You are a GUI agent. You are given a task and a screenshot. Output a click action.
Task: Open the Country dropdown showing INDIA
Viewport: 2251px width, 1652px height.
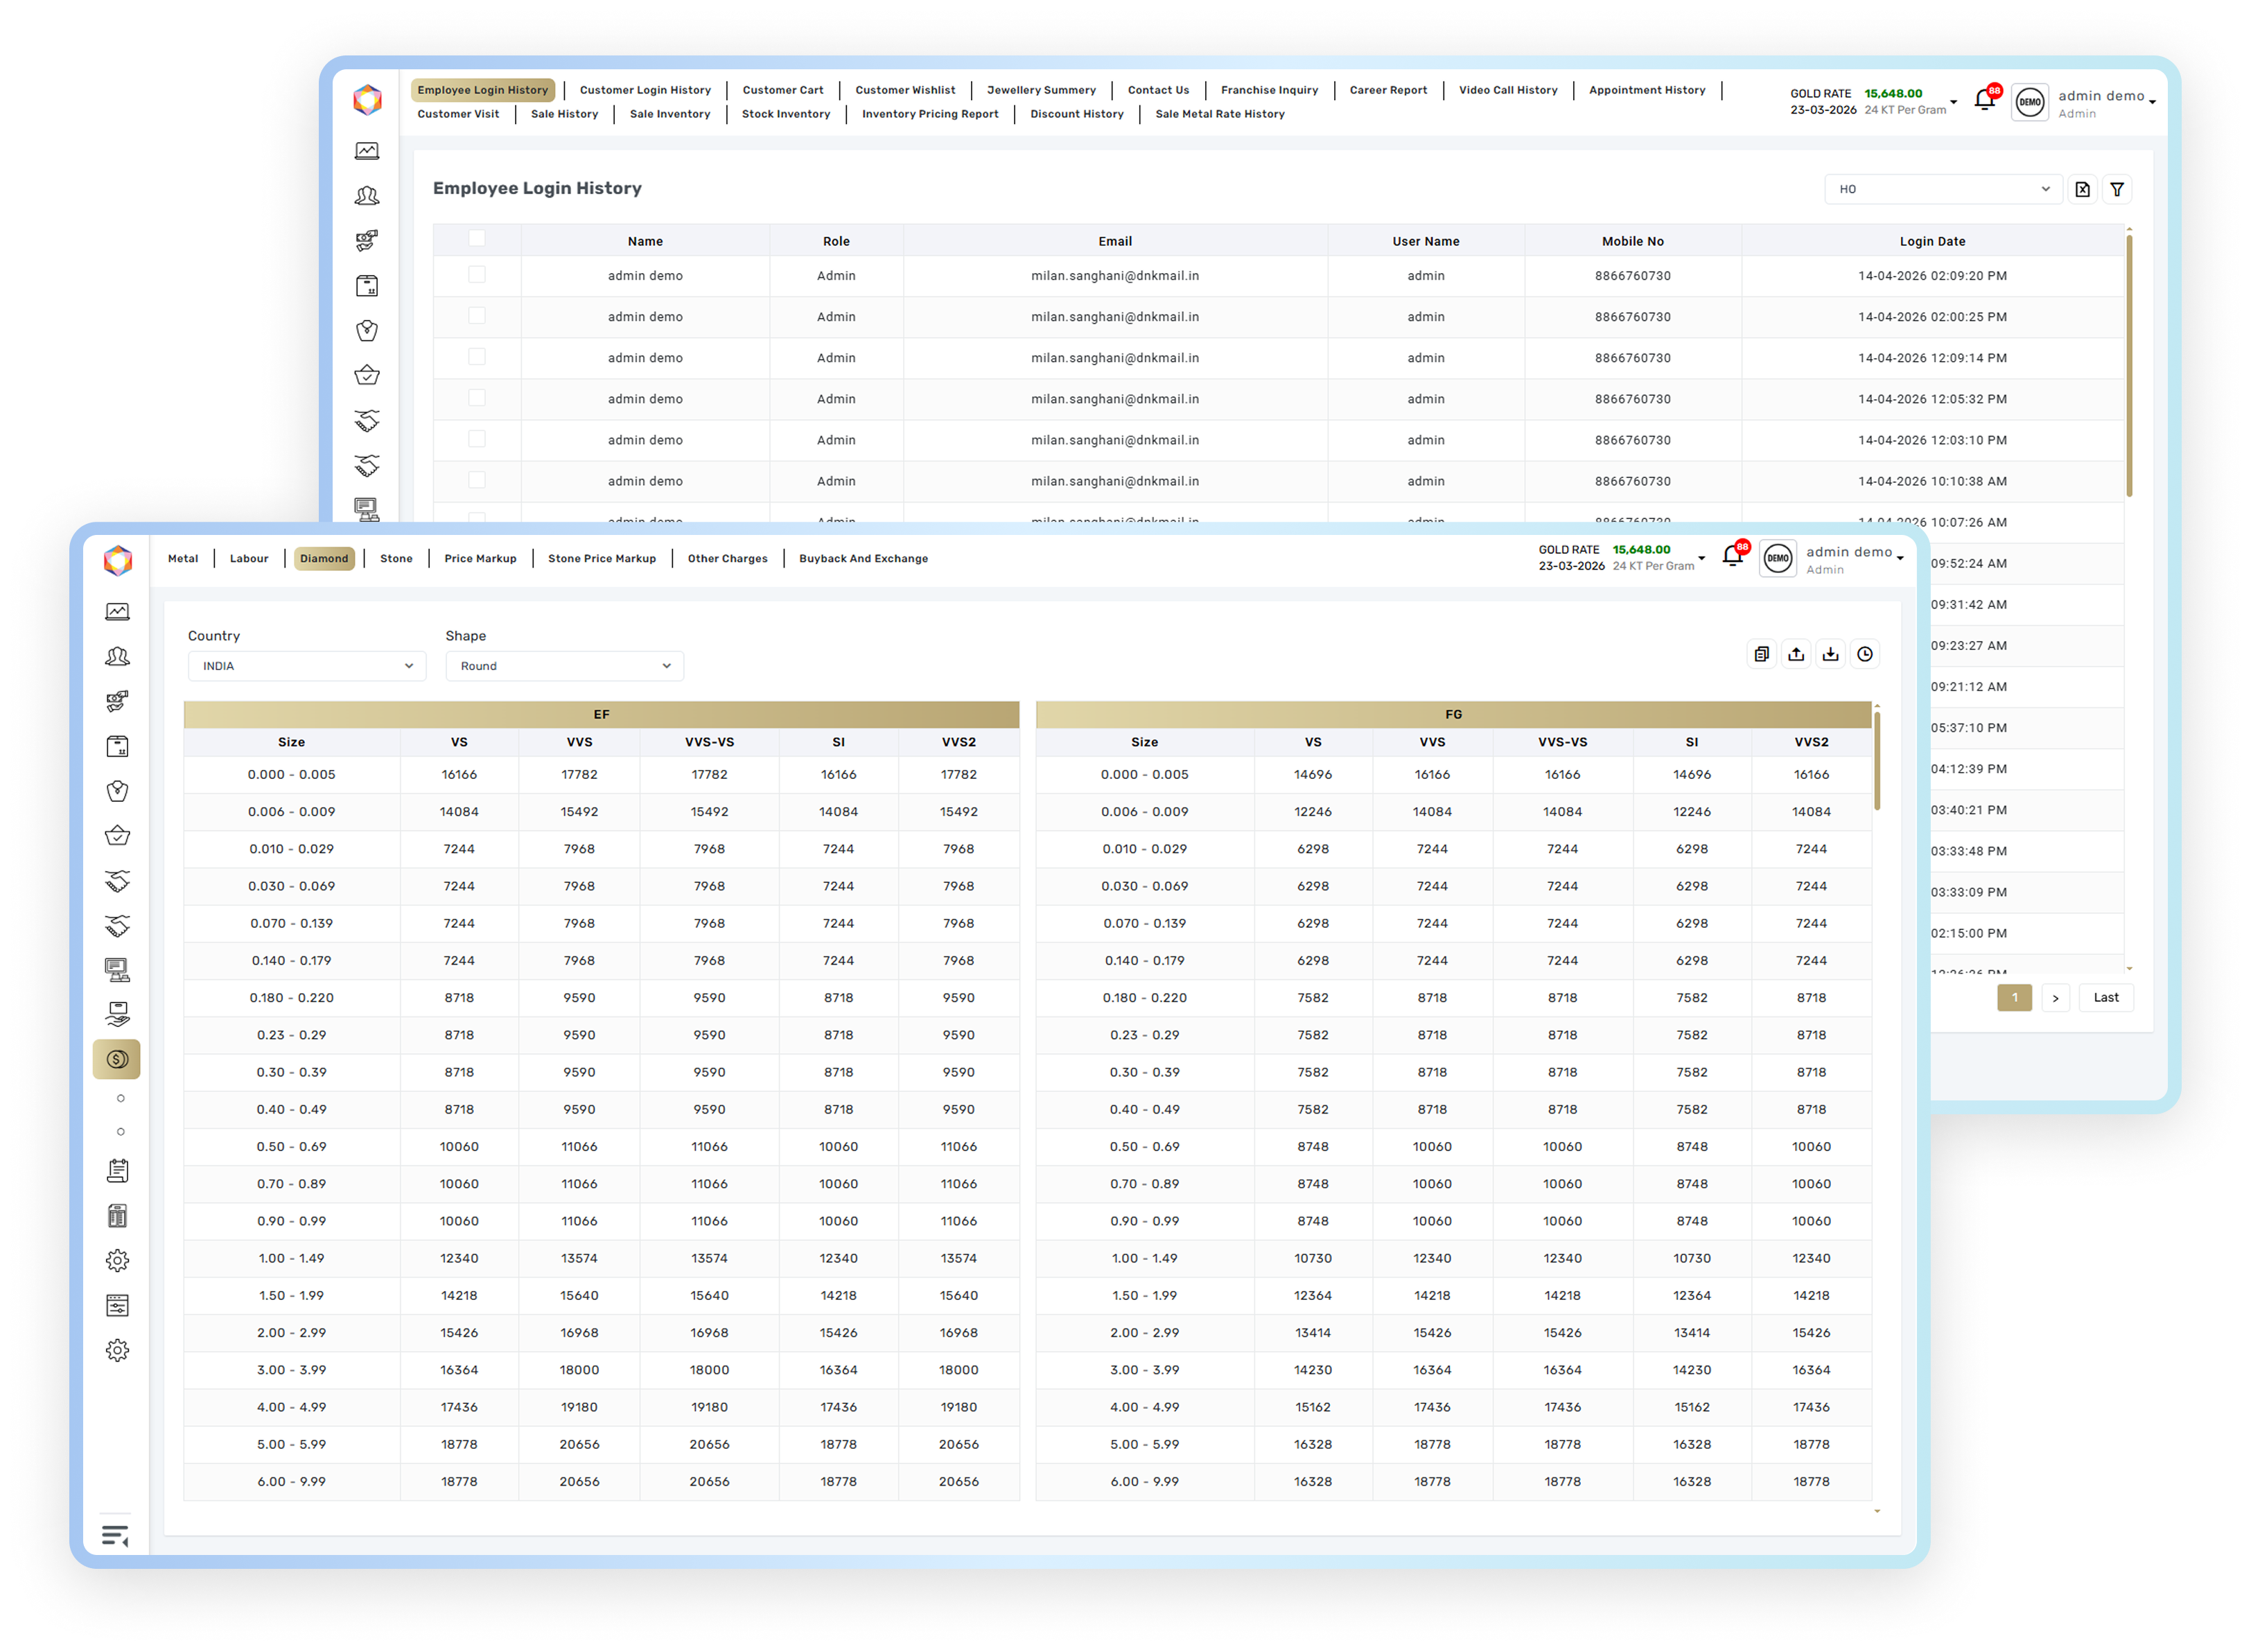click(x=307, y=666)
